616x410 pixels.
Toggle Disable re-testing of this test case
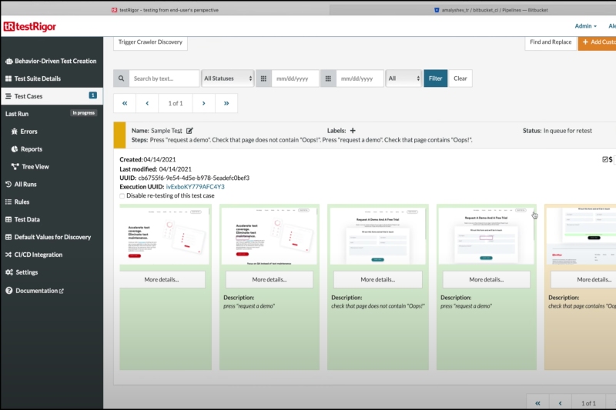[122, 196]
